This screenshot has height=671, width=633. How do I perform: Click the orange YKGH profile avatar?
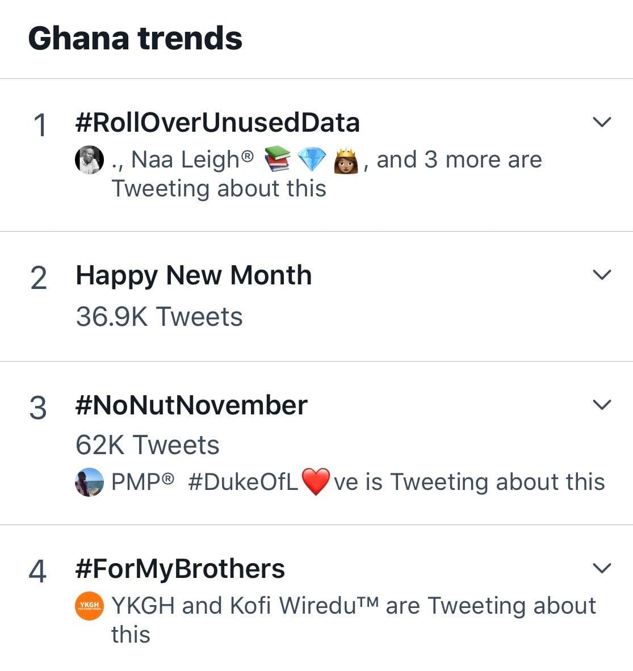click(x=90, y=606)
